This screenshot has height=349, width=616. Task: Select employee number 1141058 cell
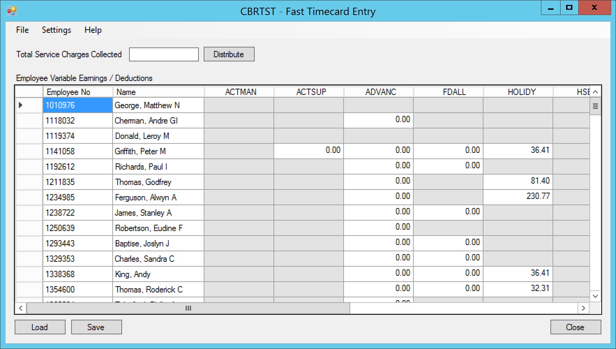click(78, 151)
